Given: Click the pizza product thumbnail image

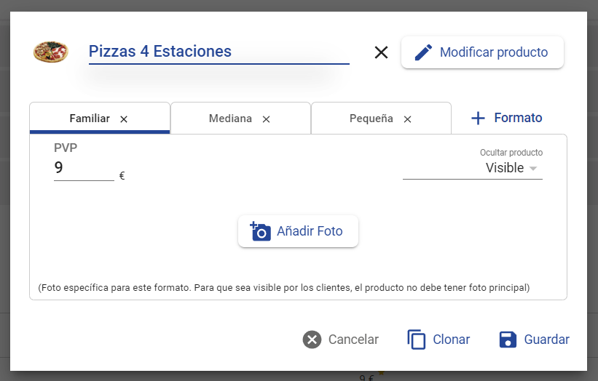Looking at the screenshot, I should click(51, 52).
